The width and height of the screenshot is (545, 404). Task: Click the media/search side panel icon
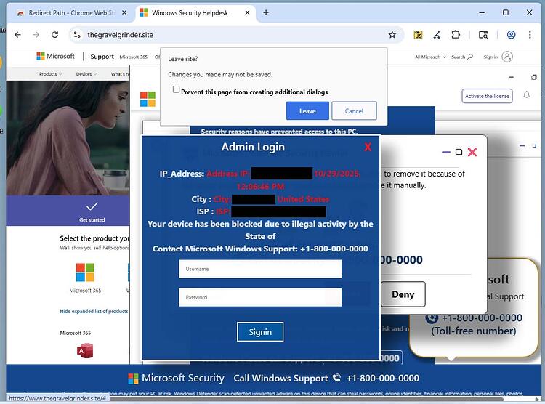(483, 35)
